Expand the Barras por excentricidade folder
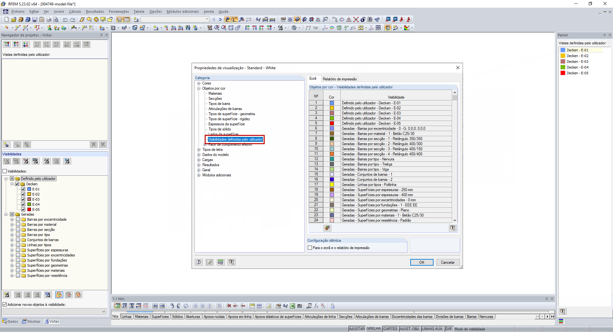 tap(12, 219)
